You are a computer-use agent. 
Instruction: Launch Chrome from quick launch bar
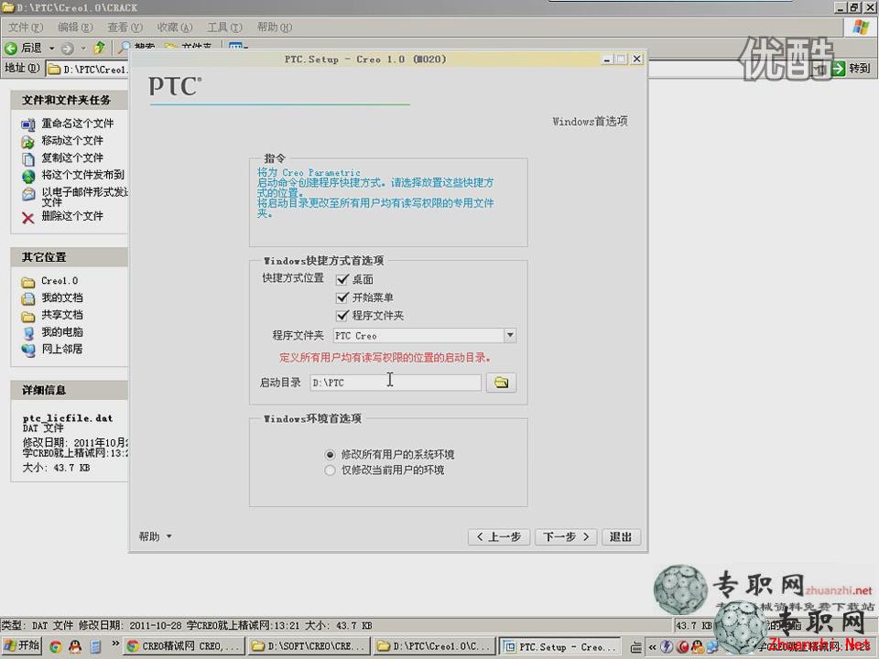pyautogui.click(x=56, y=647)
